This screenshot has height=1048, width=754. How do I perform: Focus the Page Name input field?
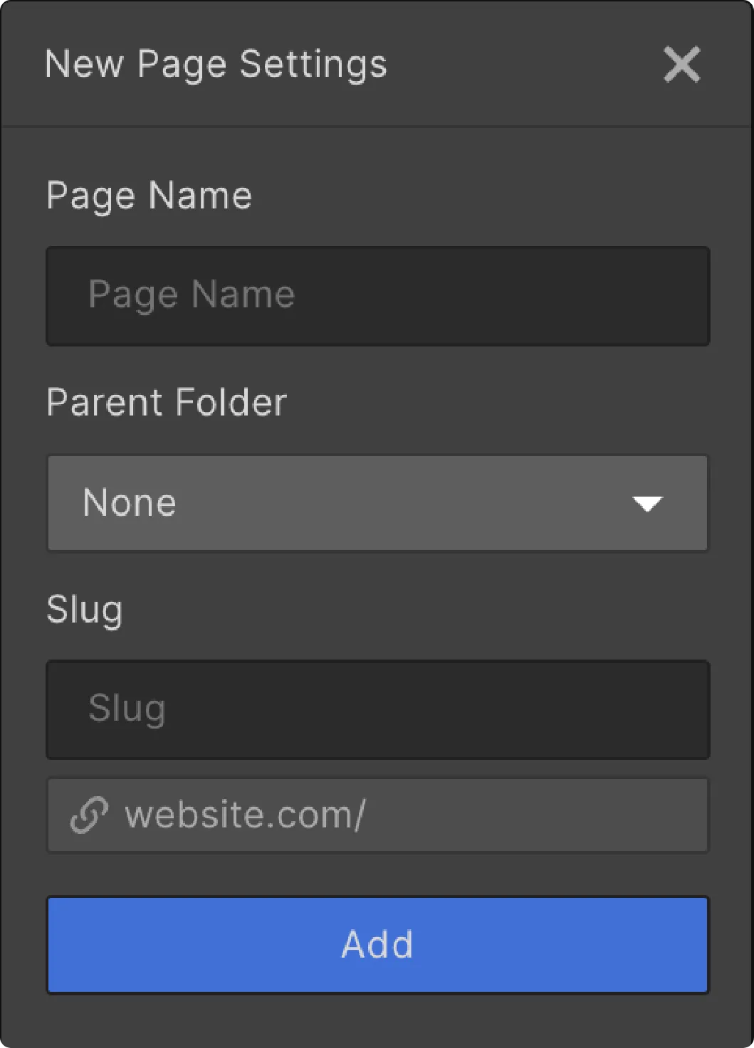pyautogui.click(x=377, y=296)
